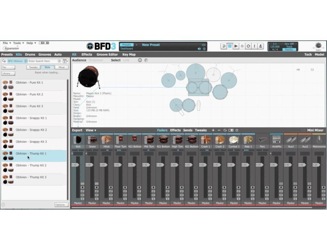Click the Kick channel drum icon
Screen dimensions: 327x250
(x=78, y=140)
